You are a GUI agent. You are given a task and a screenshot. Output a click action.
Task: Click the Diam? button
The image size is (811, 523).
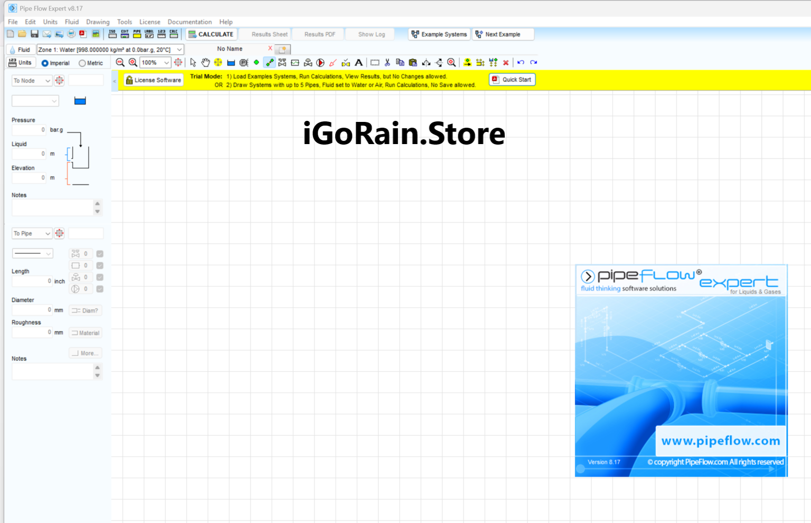coord(85,310)
